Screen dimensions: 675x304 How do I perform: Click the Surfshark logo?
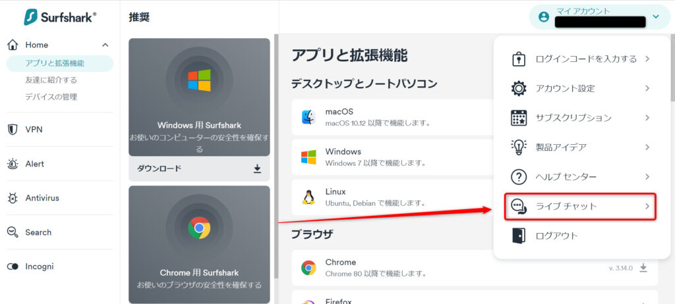point(60,17)
